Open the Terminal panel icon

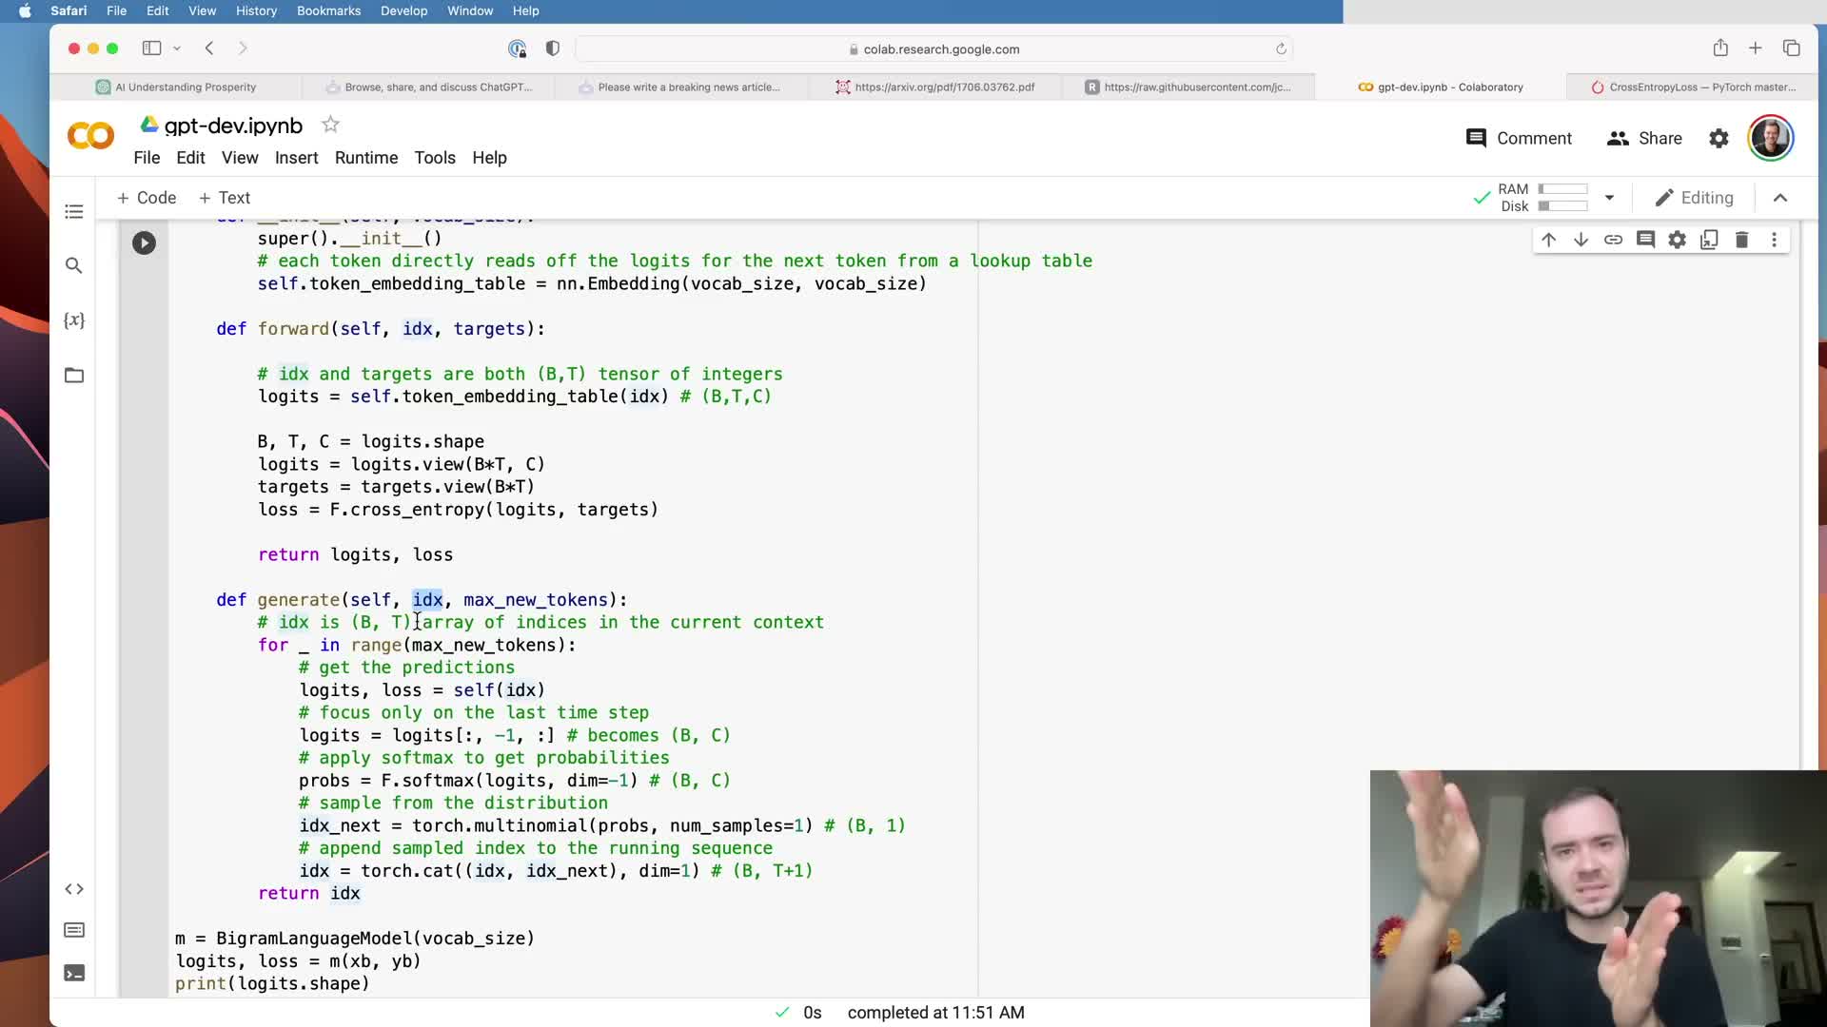click(74, 973)
